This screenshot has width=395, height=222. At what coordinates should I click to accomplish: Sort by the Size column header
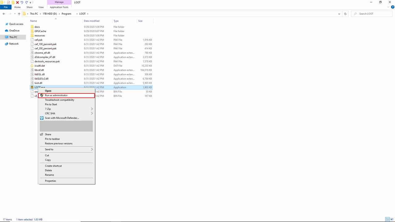(140, 21)
